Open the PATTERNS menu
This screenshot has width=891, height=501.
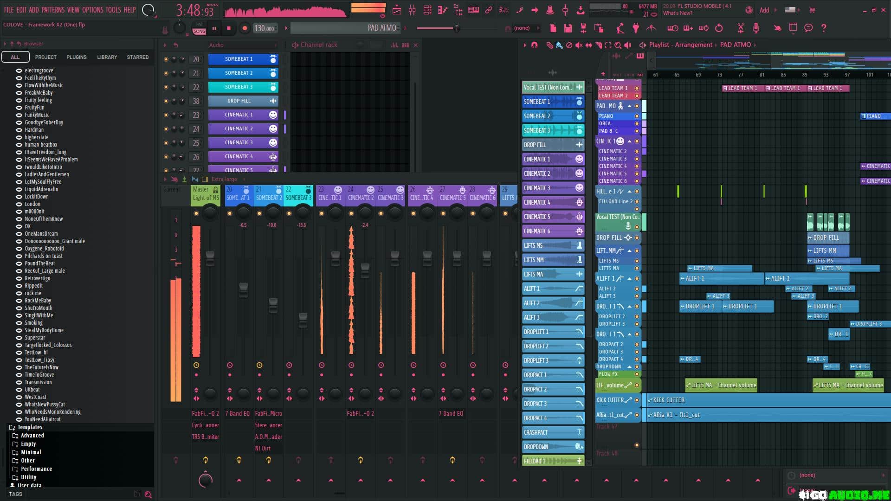click(53, 10)
